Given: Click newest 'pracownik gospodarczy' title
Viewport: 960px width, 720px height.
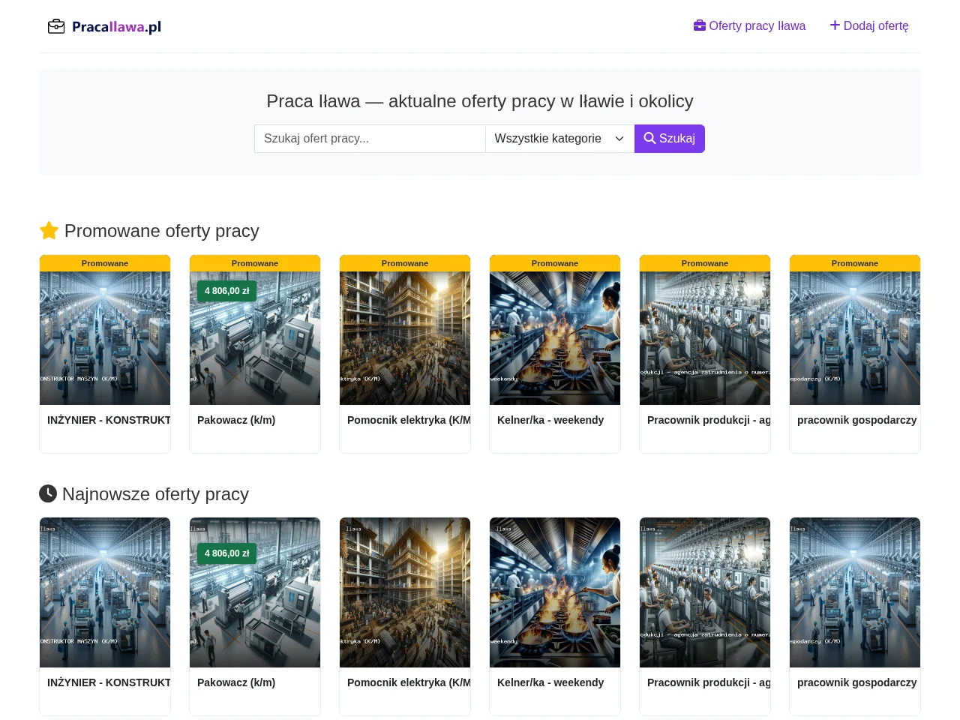Looking at the screenshot, I should click(856, 682).
